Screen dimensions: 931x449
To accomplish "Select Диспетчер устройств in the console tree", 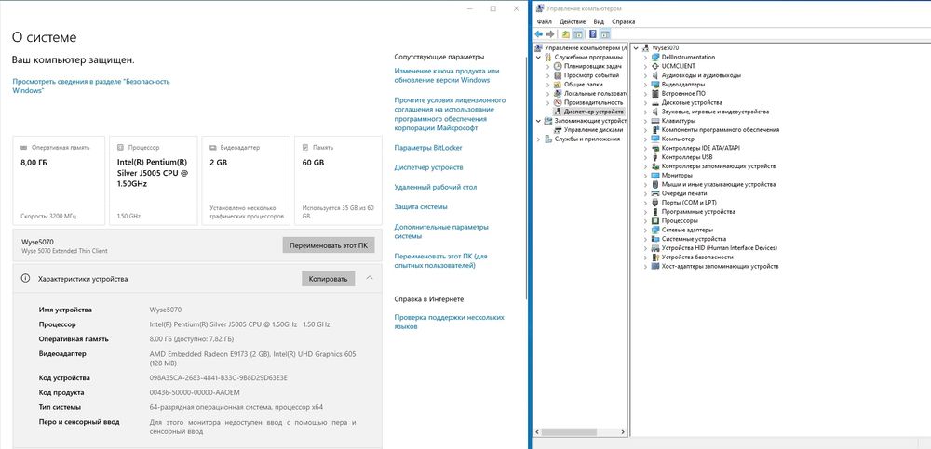I will 594,112.
